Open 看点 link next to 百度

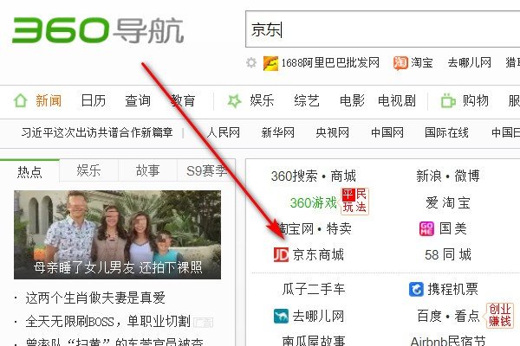(467, 316)
